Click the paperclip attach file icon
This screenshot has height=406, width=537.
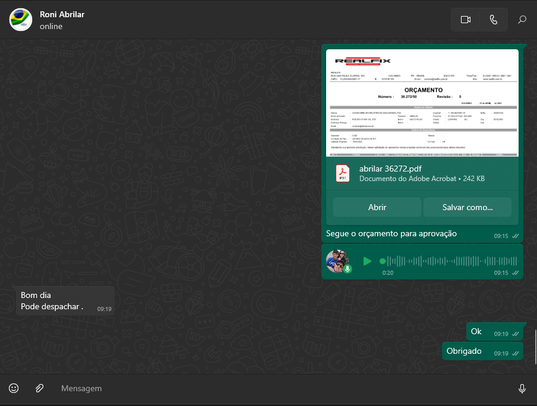(x=39, y=388)
